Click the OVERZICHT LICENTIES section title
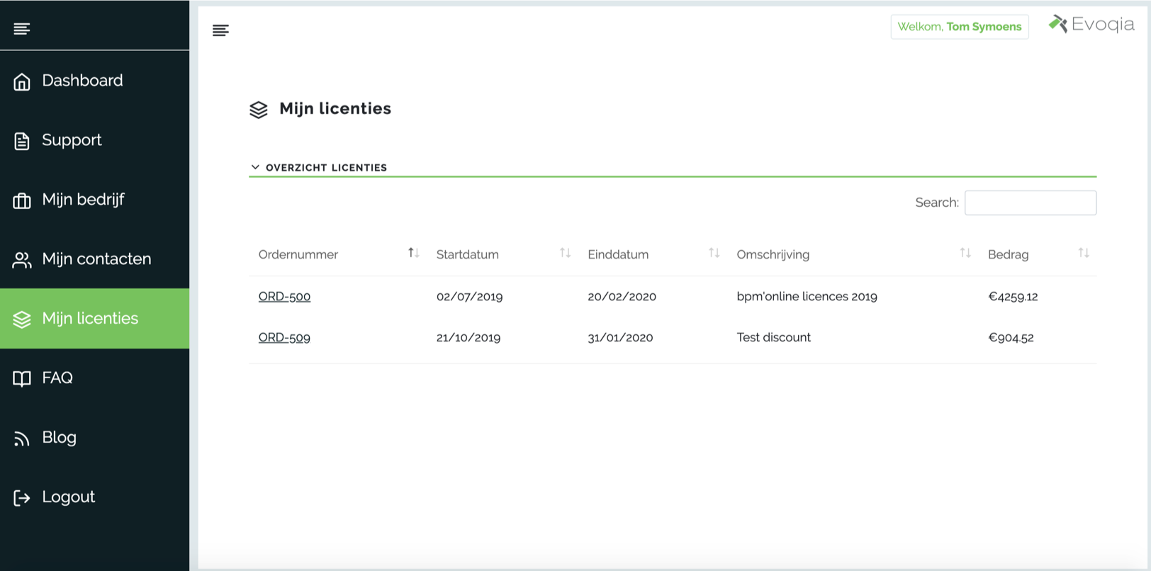The height and width of the screenshot is (571, 1151). click(x=327, y=168)
